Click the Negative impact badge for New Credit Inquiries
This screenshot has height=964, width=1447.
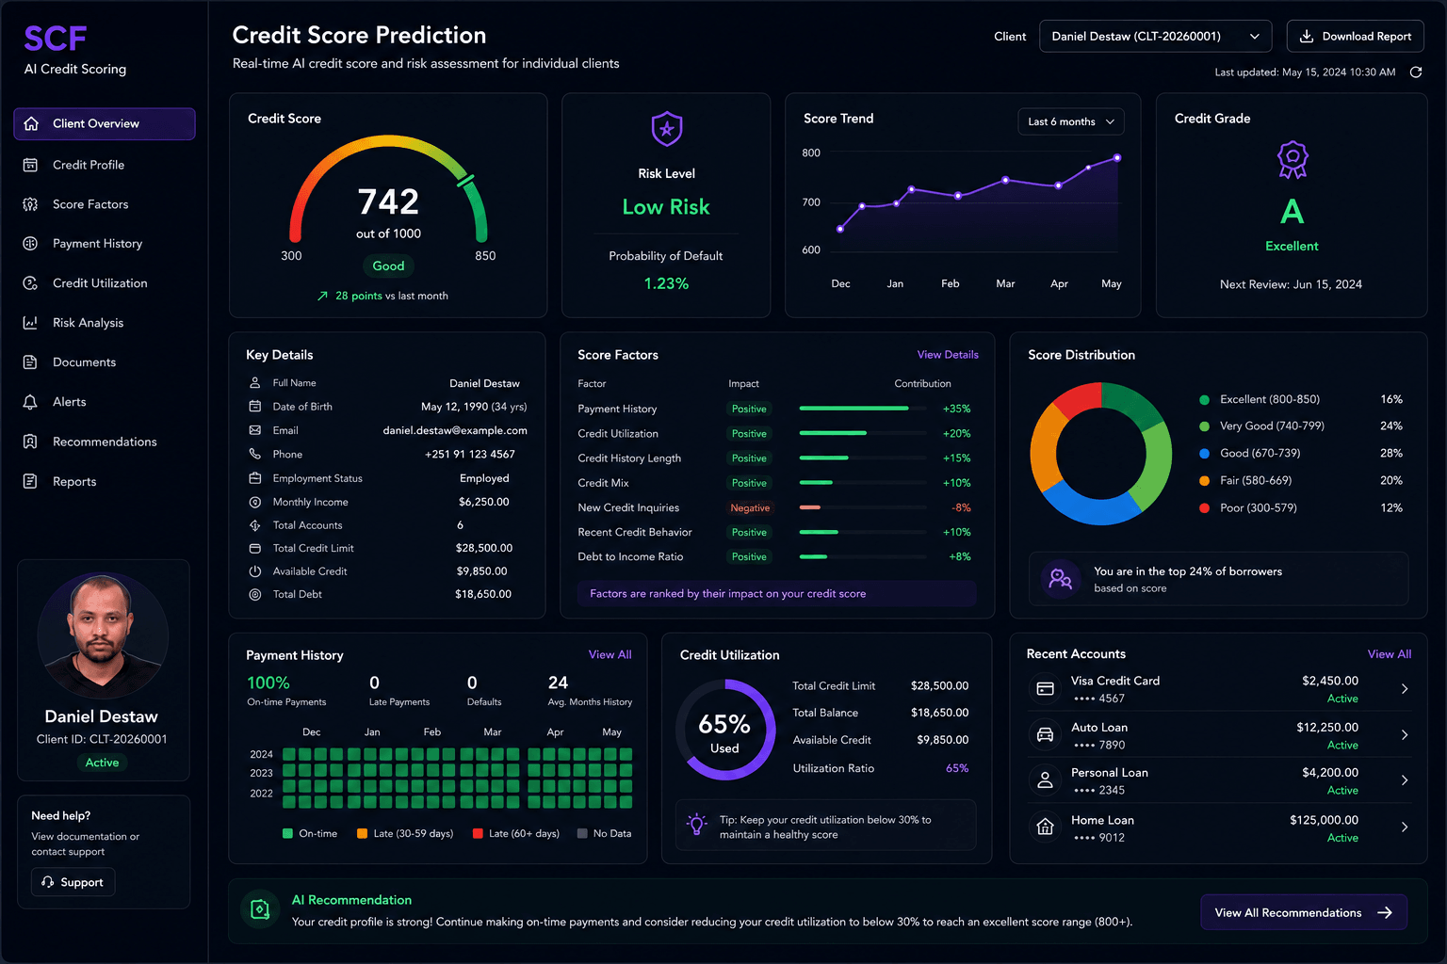(x=750, y=507)
